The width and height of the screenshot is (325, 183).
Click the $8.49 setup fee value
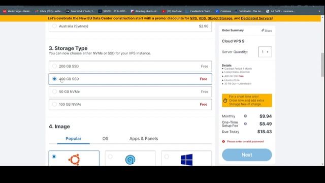pos(266,124)
